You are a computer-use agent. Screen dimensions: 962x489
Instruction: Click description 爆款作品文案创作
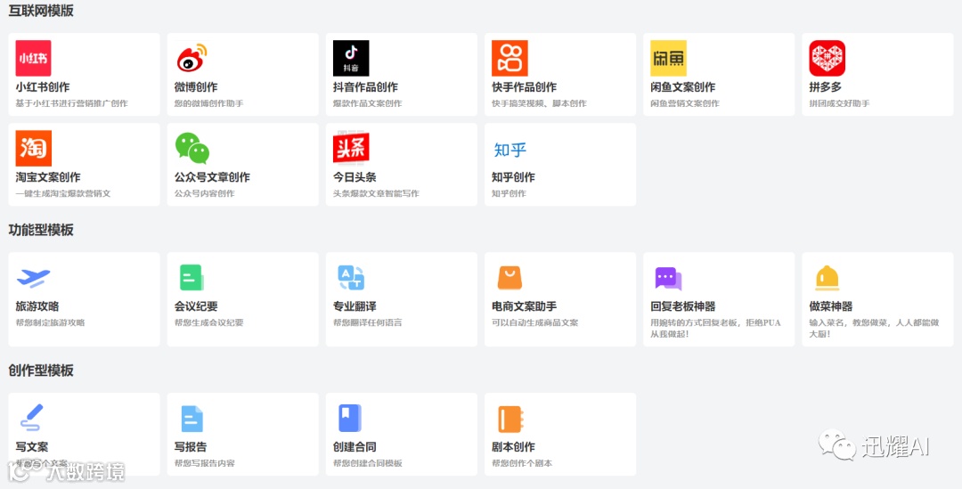coord(368,103)
